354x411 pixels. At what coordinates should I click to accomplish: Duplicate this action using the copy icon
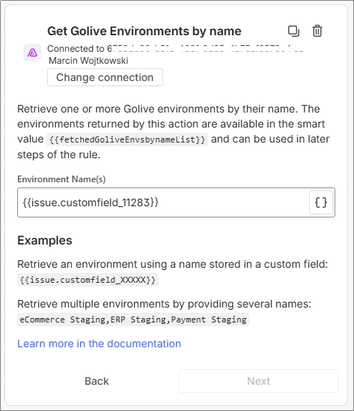(x=293, y=31)
